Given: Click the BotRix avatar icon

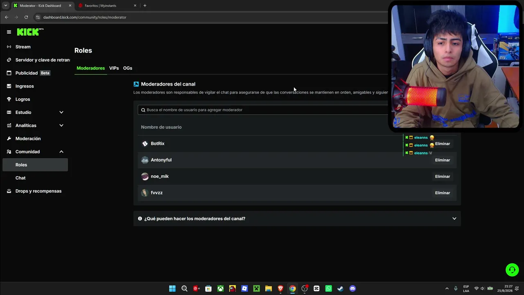Looking at the screenshot, I should point(145,144).
